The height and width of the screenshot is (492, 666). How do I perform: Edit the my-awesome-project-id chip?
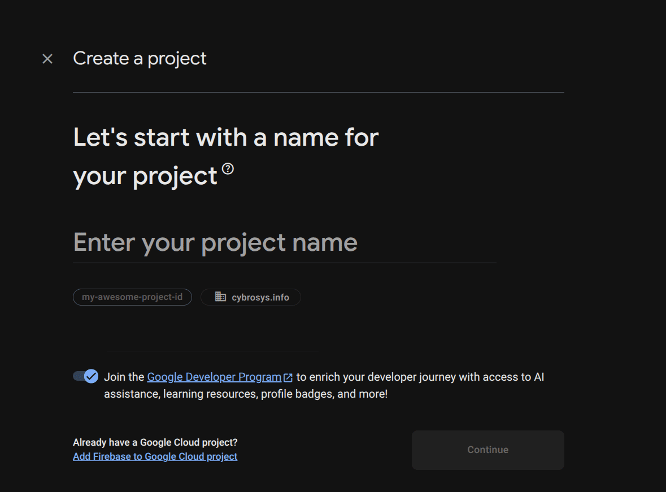point(132,297)
